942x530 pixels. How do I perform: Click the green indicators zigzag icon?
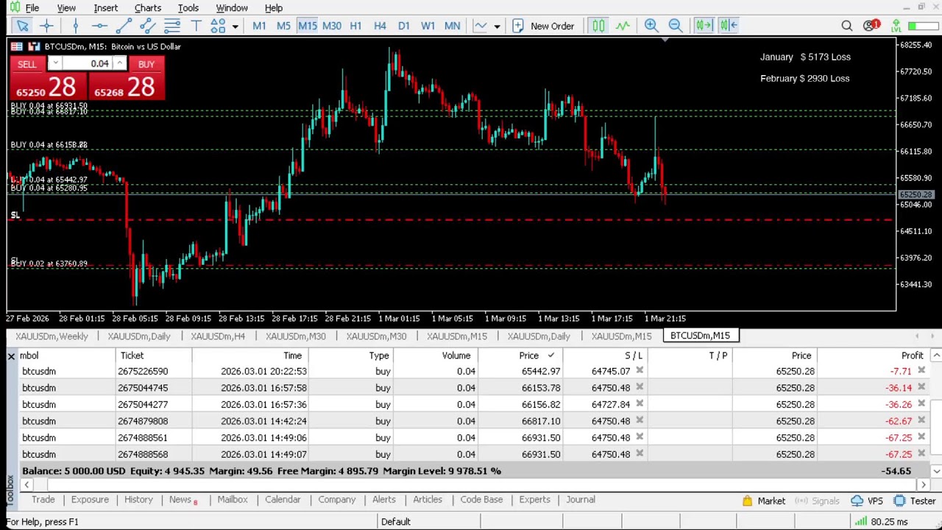tap(623, 26)
